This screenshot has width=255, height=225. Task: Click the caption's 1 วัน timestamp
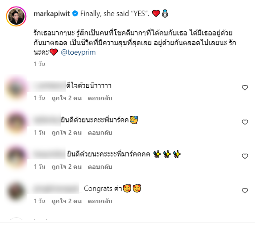click(x=40, y=64)
